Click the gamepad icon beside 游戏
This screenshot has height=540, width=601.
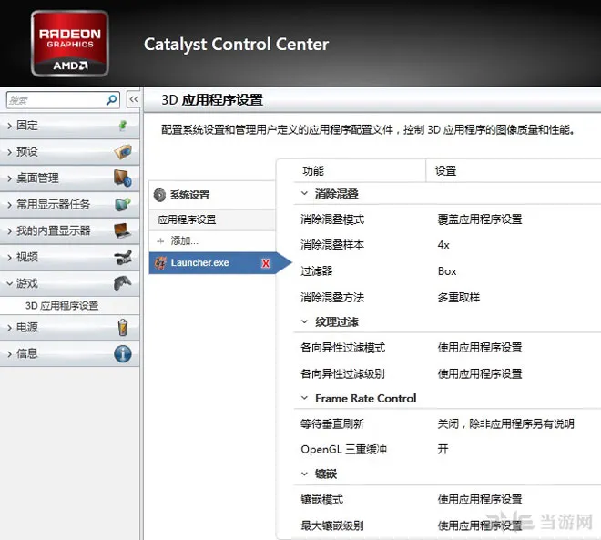(x=123, y=283)
